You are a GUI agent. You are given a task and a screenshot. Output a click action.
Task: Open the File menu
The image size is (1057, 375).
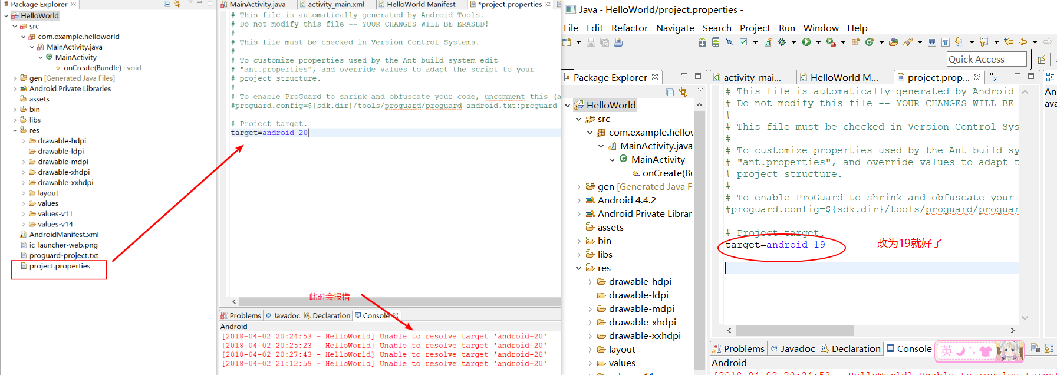(571, 28)
